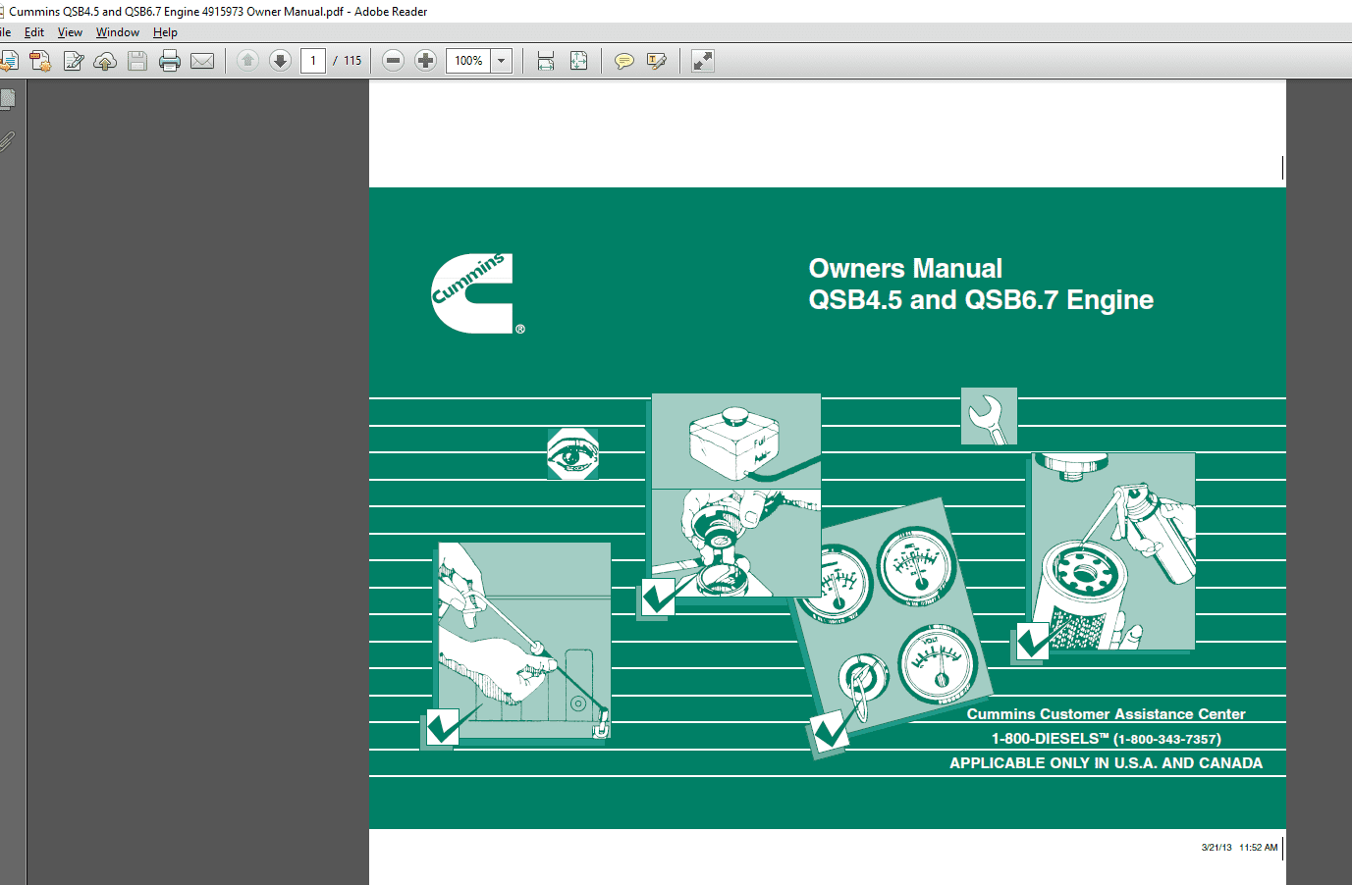
Task: Click the upload to cloud icon
Action: point(105,61)
